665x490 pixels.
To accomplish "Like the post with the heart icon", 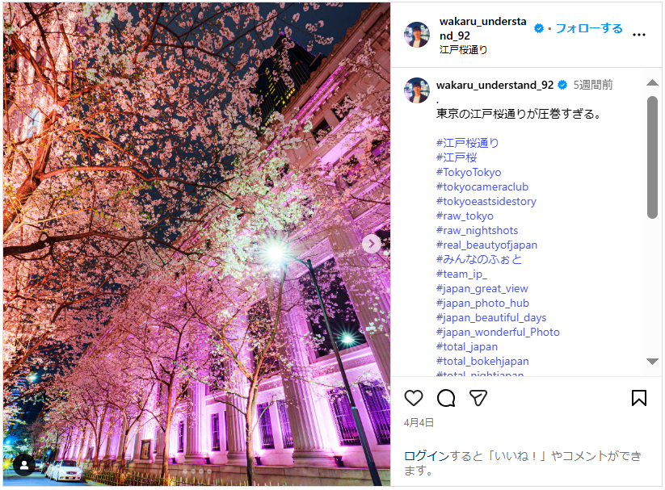I will click(x=414, y=398).
